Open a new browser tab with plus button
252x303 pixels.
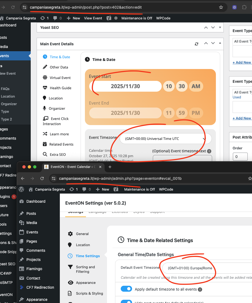tap(110, 167)
